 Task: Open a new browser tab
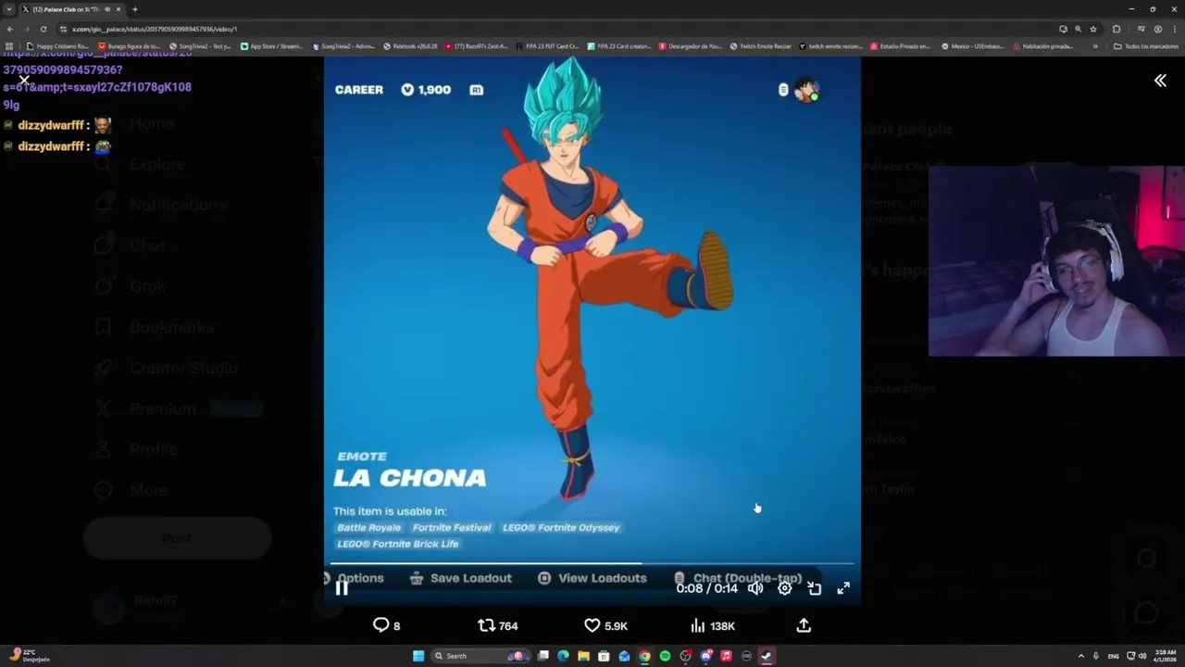(x=135, y=9)
